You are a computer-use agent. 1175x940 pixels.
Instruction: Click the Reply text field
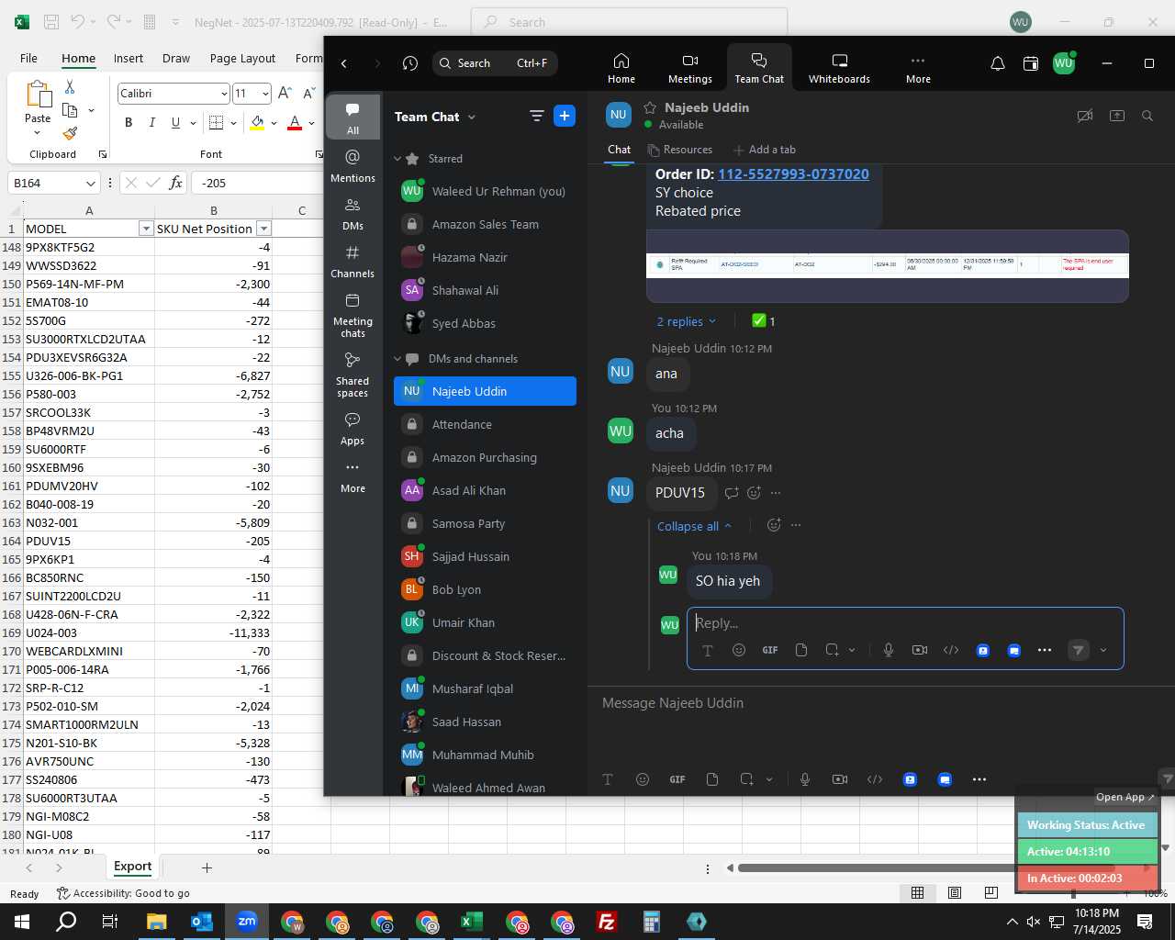click(x=905, y=622)
